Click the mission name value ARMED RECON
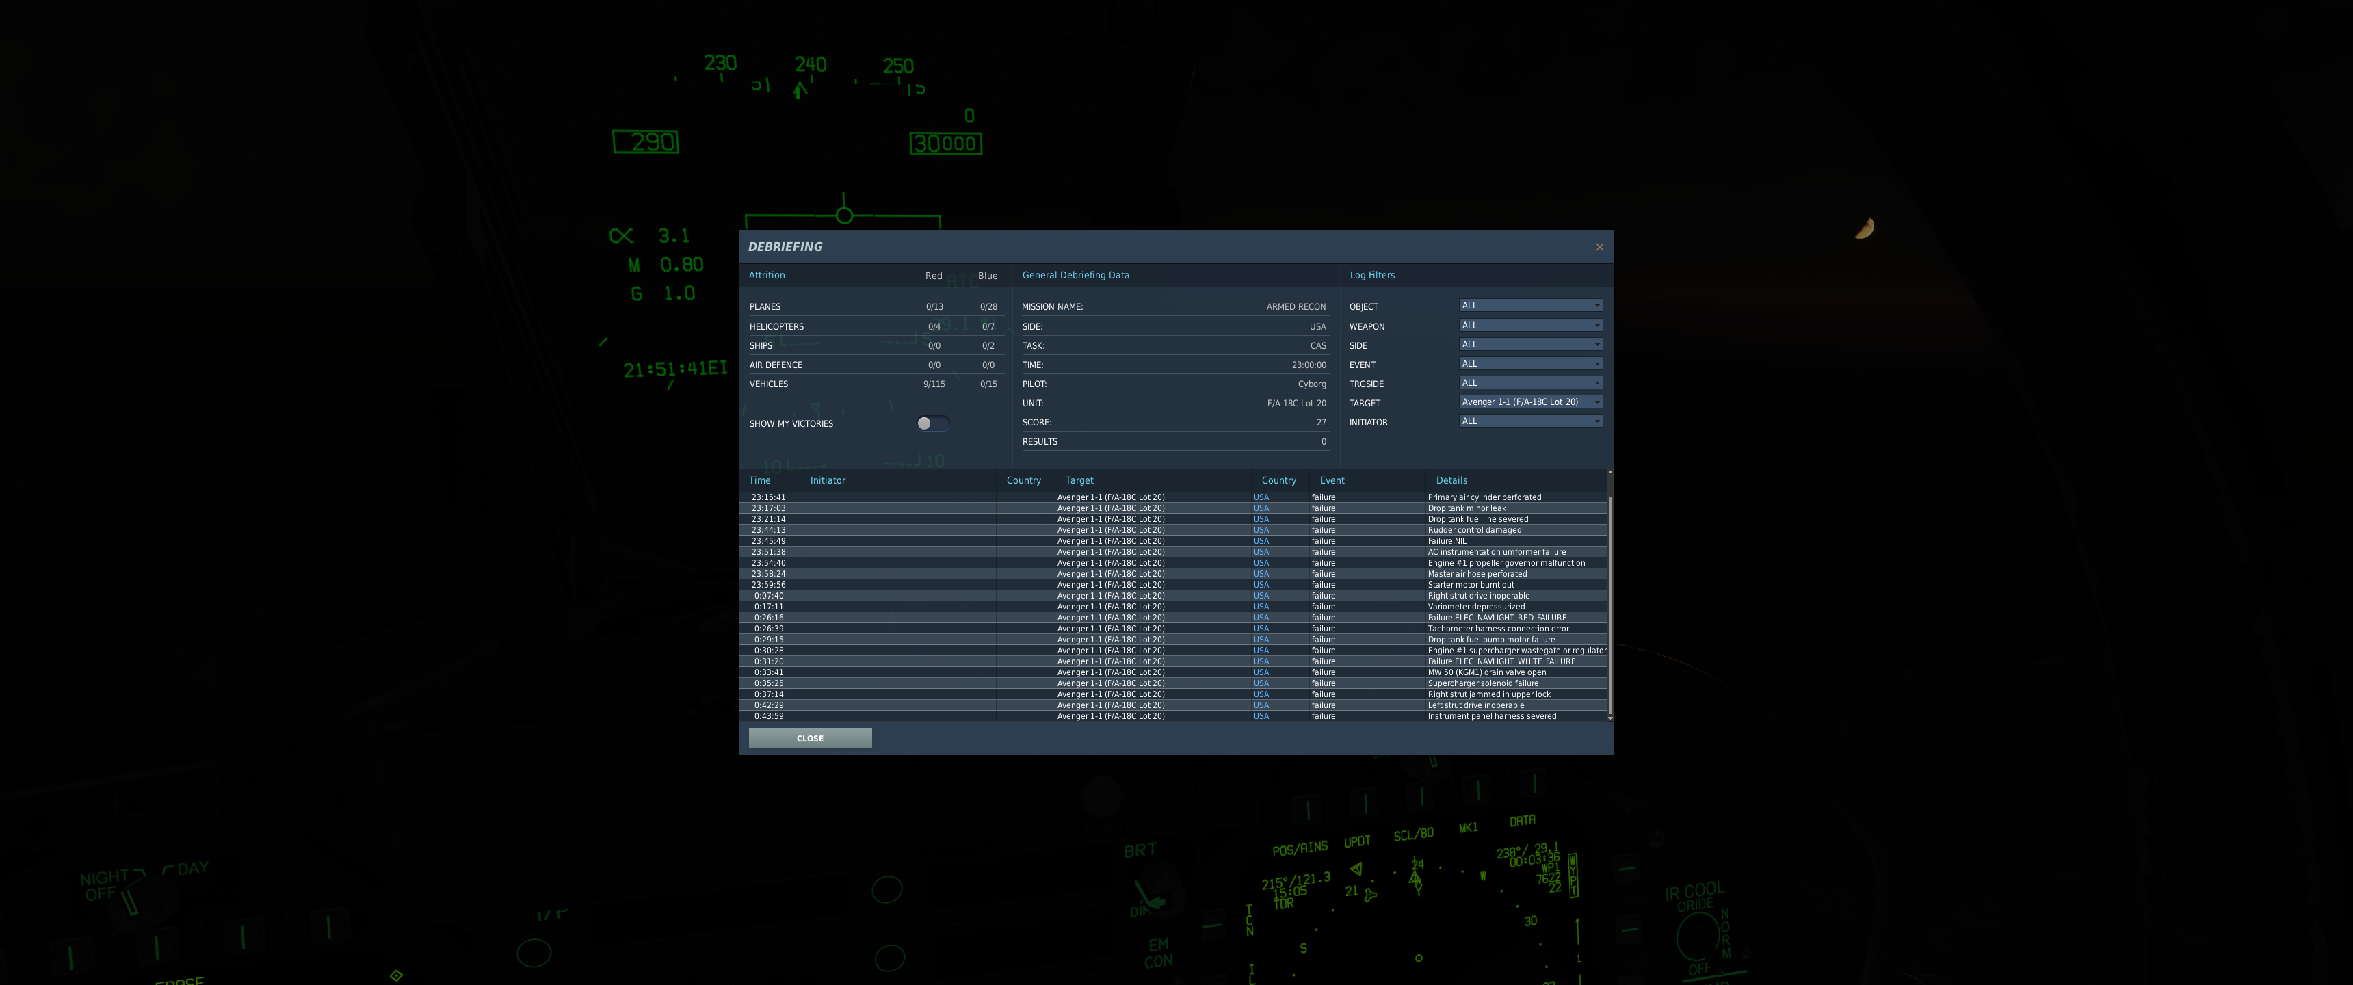The image size is (2353, 985). [1296, 307]
